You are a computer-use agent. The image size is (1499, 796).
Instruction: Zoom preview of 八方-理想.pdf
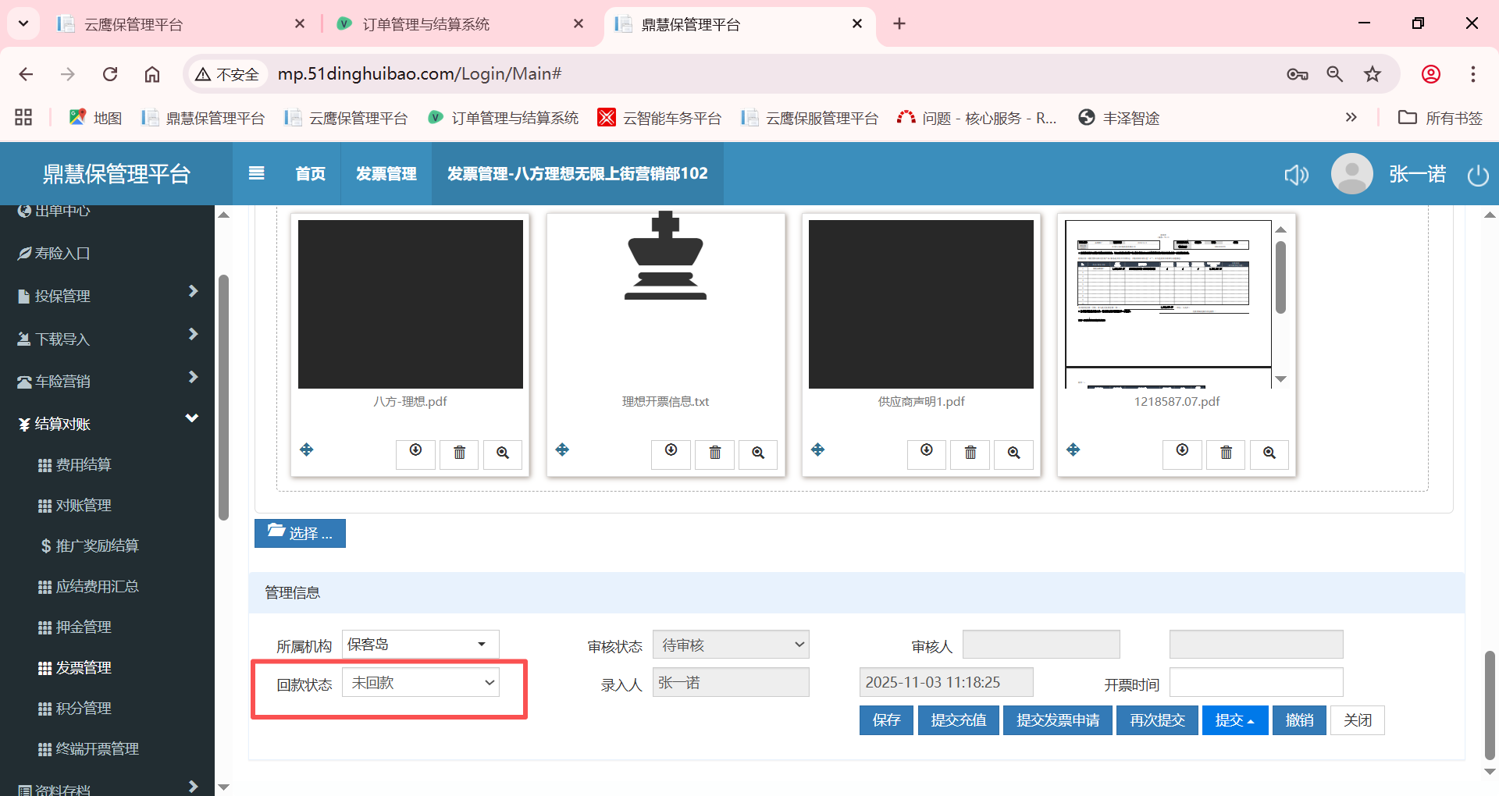pos(503,453)
